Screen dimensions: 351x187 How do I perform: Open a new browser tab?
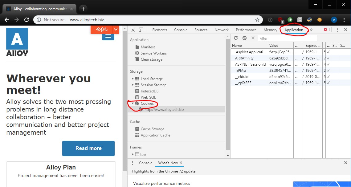(x=83, y=9)
